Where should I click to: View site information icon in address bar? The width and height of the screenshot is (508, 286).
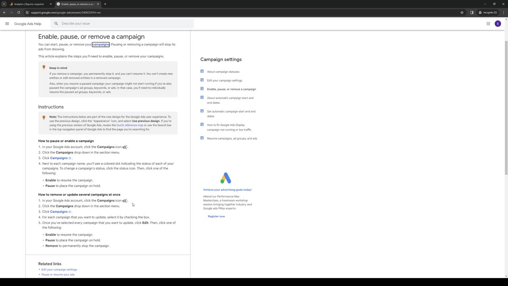(x=27, y=12)
